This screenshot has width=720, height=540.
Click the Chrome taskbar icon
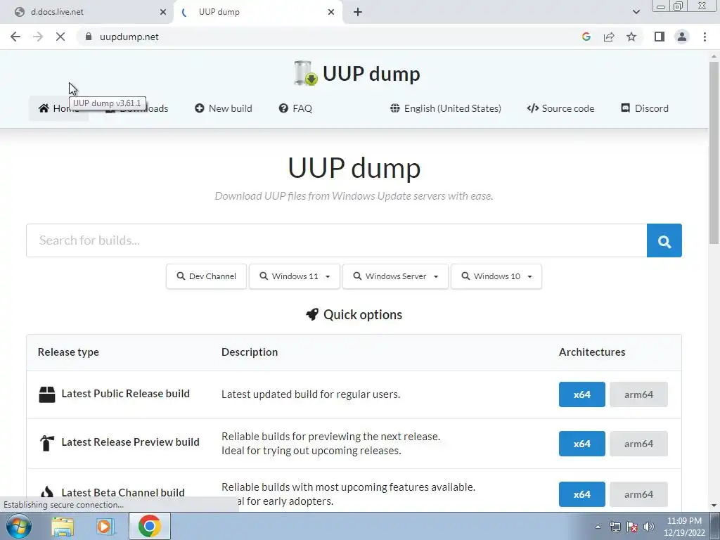pos(149,526)
